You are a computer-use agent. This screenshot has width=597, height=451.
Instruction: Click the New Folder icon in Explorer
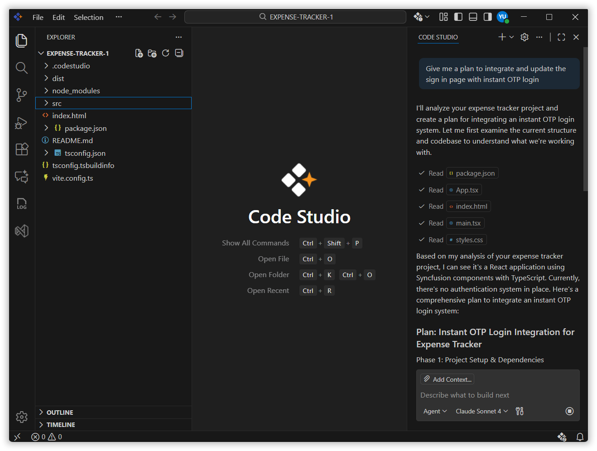152,53
